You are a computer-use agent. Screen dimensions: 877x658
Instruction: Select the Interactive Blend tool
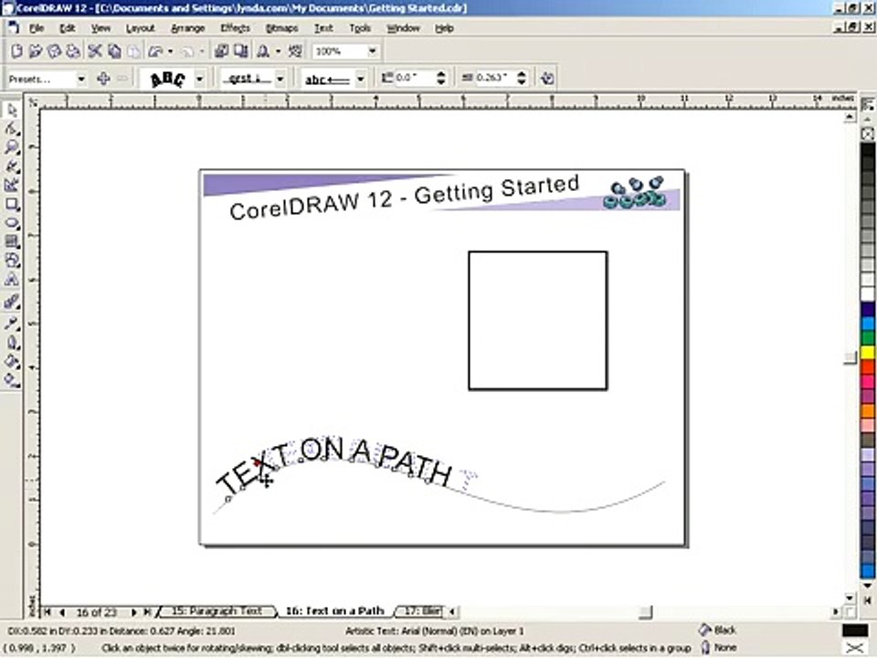point(12,302)
